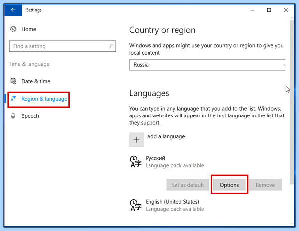Click the Options button for Русский

point(229,185)
